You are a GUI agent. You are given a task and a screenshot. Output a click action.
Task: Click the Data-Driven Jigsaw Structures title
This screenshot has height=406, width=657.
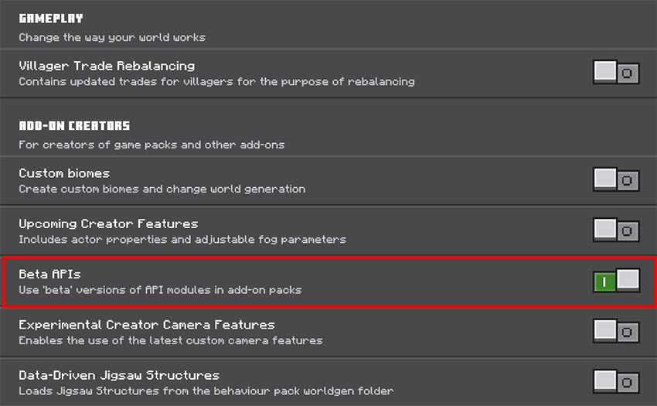click(x=119, y=375)
